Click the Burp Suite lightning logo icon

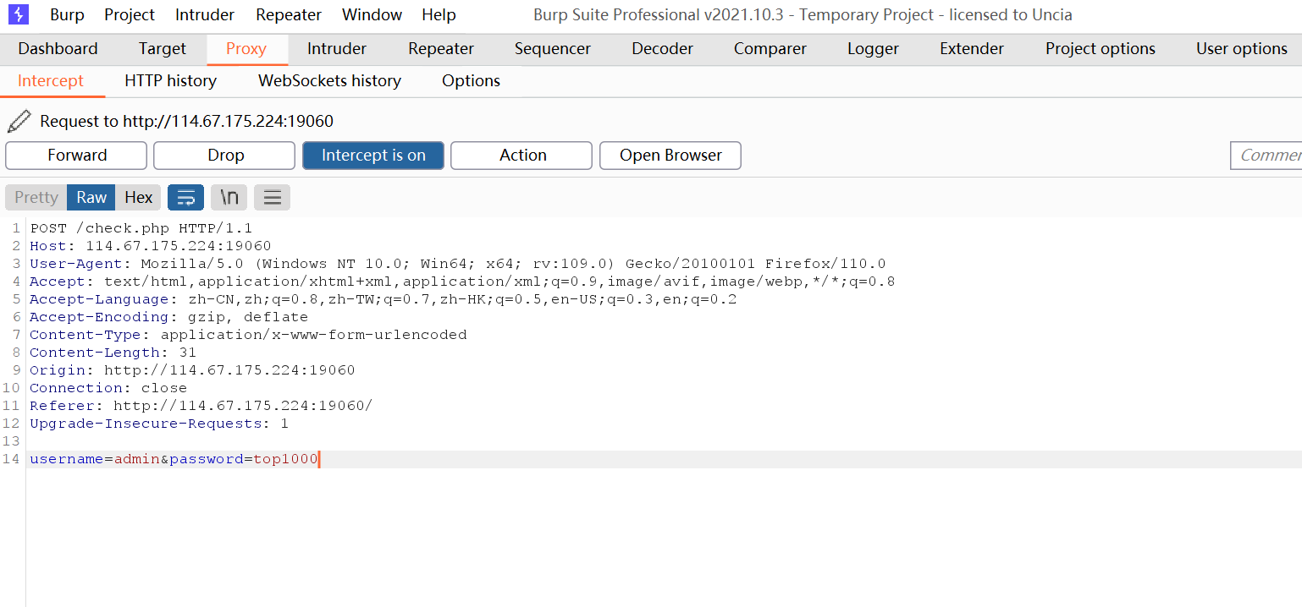coord(19,14)
